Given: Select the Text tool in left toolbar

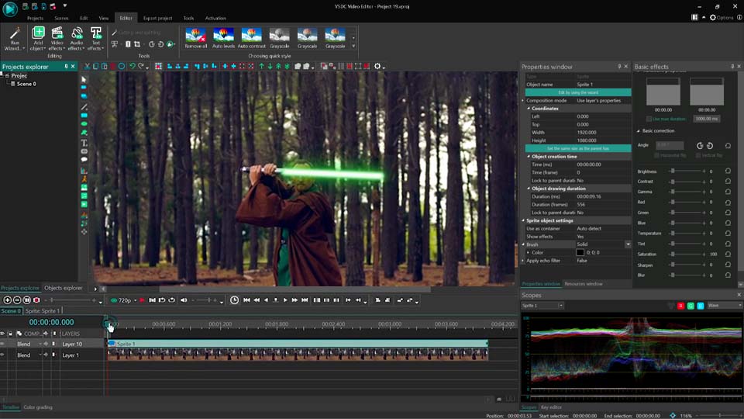Looking at the screenshot, I should (x=84, y=143).
